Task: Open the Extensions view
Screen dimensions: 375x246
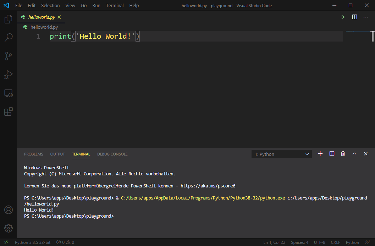Action: (x=9, y=112)
